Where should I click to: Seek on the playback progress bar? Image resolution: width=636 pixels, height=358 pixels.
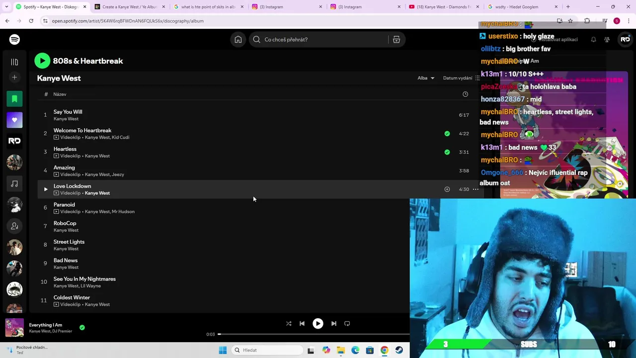tap(314, 334)
